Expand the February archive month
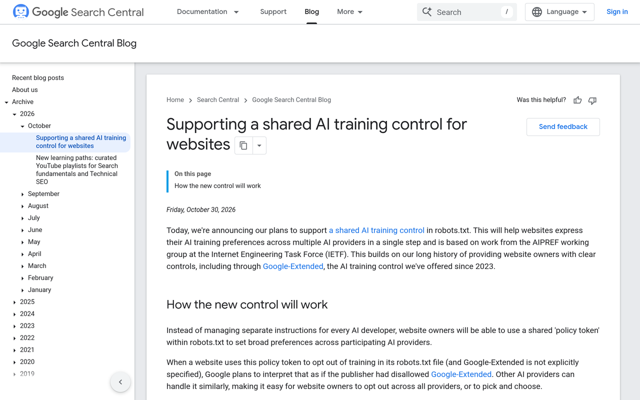 point(22,278)
